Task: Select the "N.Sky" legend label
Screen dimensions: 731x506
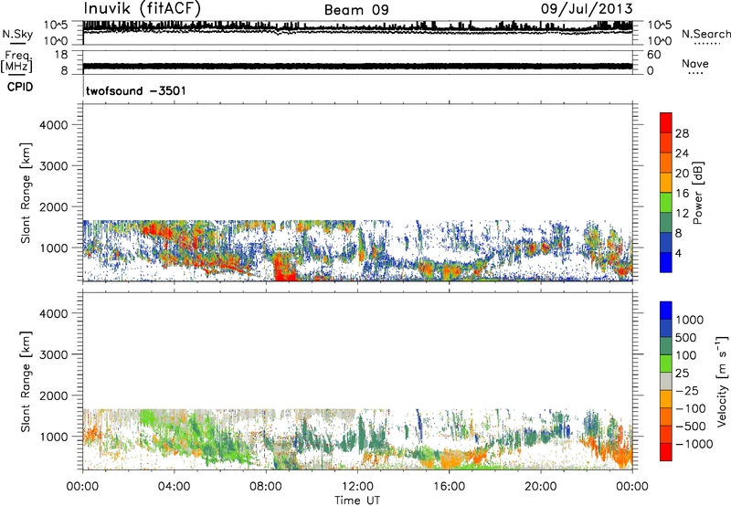Action: (x=17, y=34)
